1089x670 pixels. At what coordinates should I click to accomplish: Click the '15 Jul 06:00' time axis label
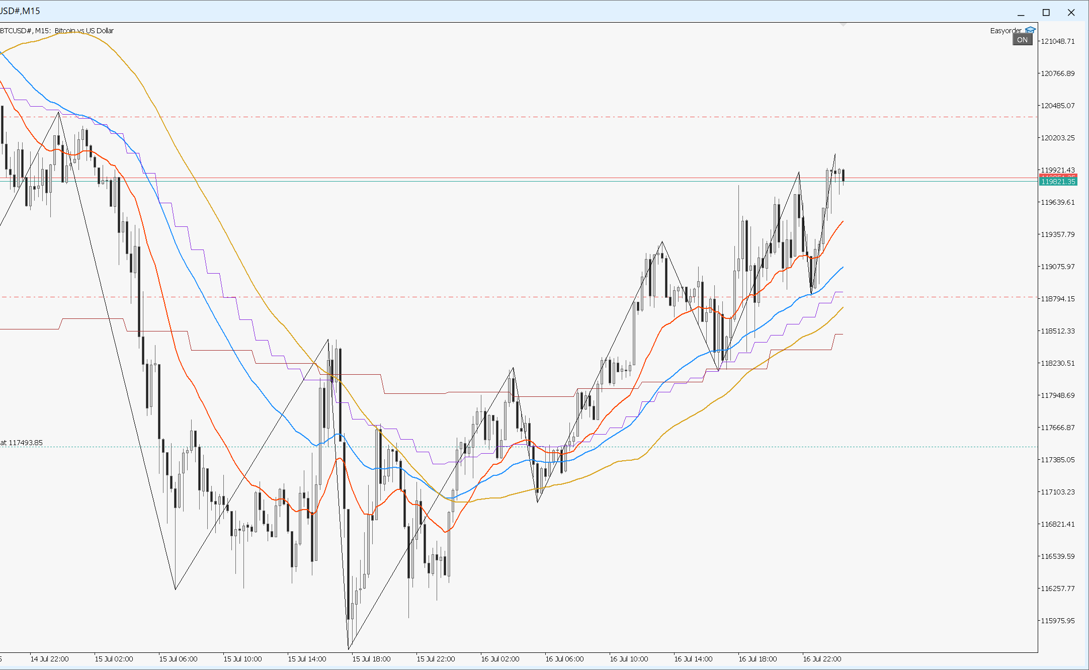[x=178, y=659]
